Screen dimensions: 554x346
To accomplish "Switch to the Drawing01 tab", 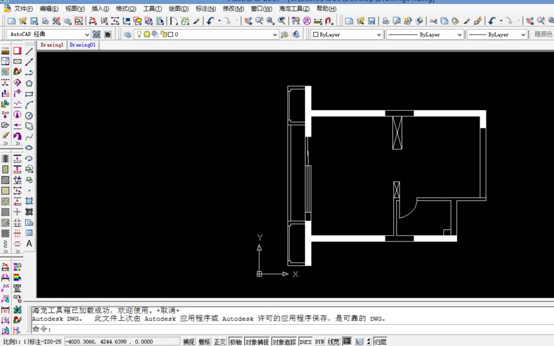I will [x=82, y=45].
